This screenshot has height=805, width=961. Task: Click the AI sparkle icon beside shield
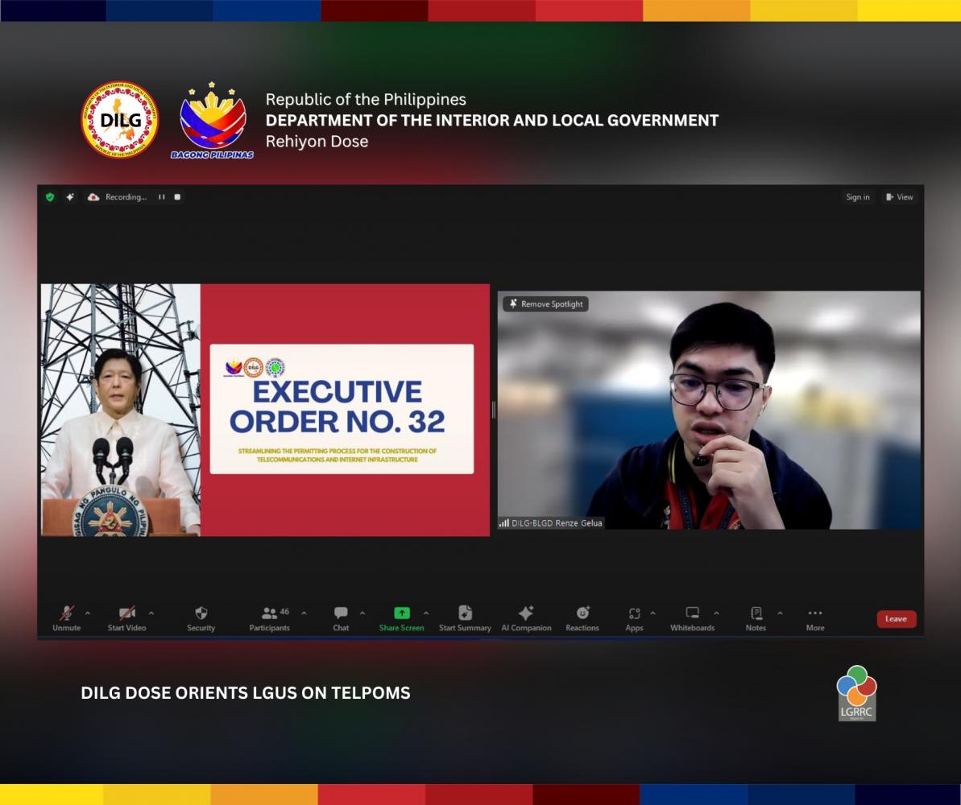(x=70, y=196)
